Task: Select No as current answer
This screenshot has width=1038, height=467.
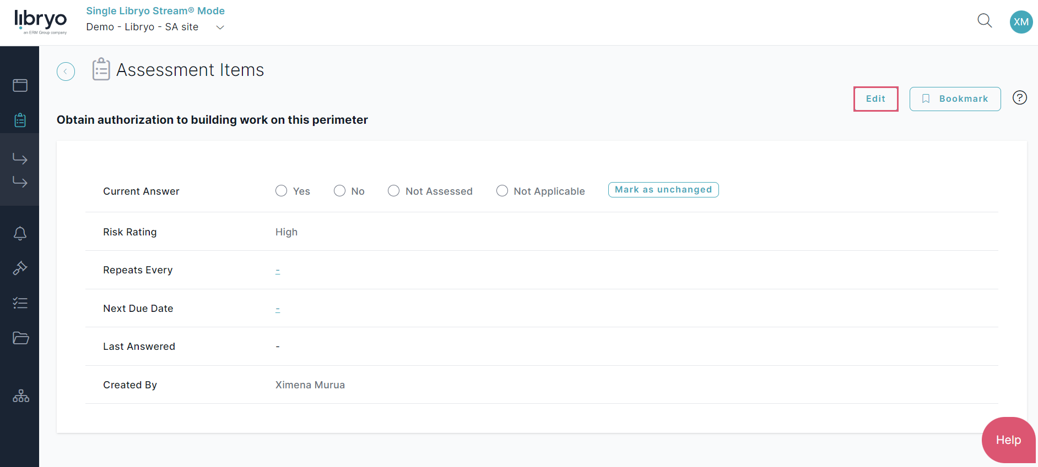Action: 339,191
